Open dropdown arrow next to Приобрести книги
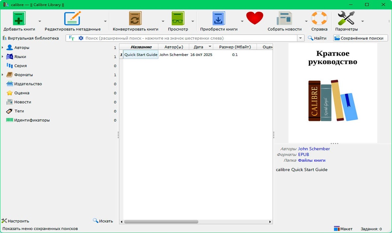Viewport: 392px width, 233px height. point(242,21)
